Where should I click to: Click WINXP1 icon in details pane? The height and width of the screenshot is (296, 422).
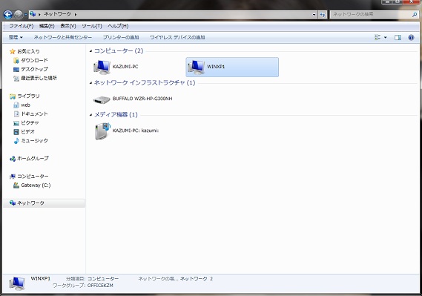pos(17,283)
